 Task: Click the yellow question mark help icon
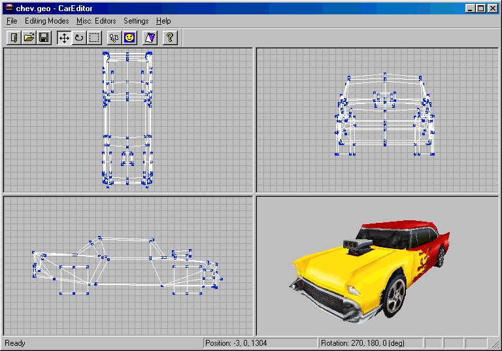[x=170, y=38]
